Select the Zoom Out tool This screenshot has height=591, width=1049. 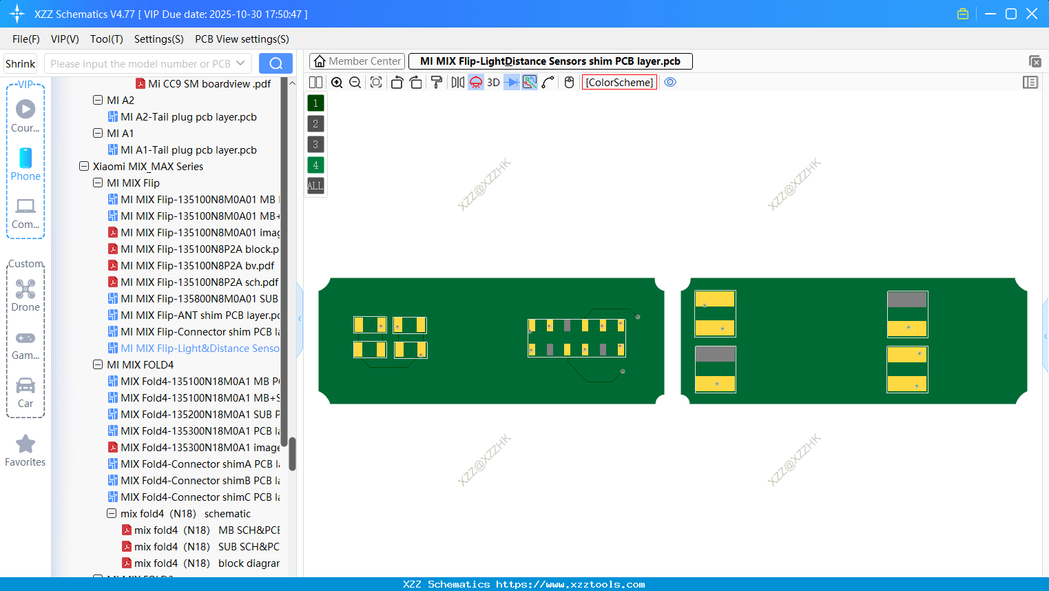pos(355,82)
